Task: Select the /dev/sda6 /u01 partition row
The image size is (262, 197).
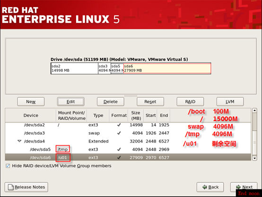Action: (x=128, y=158)
